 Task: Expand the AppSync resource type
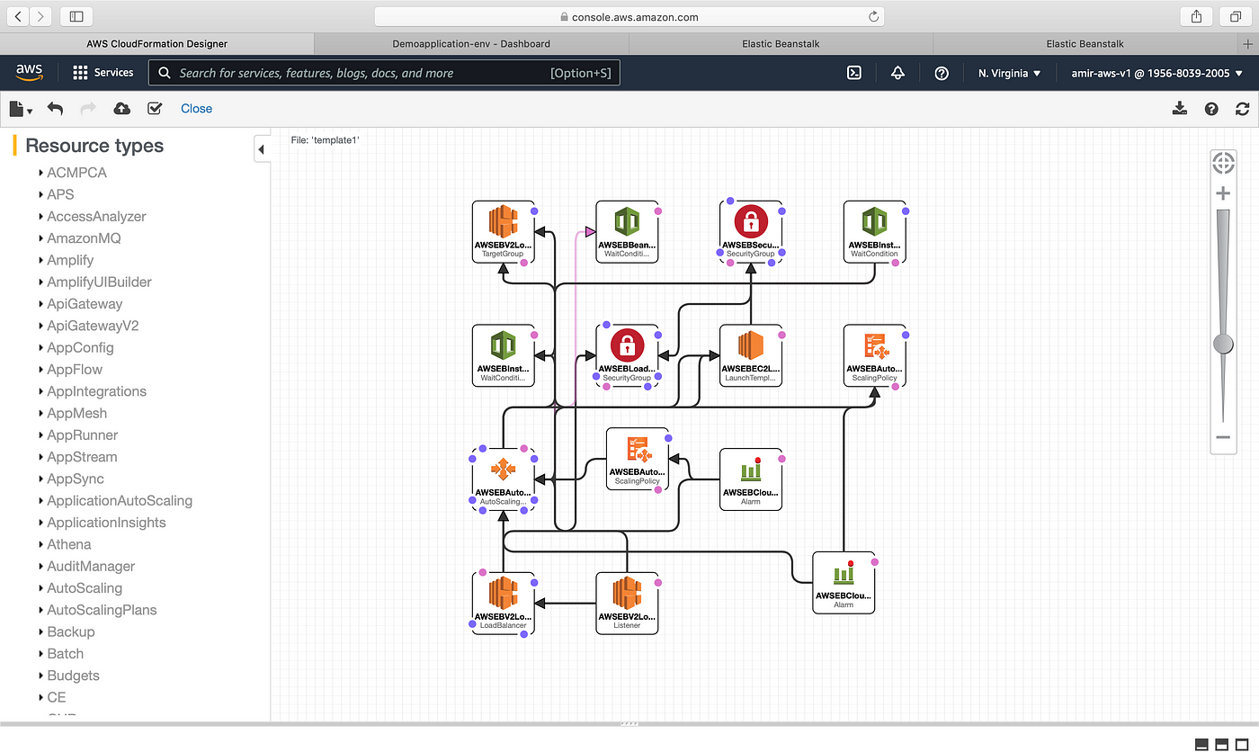coord(41,479)
